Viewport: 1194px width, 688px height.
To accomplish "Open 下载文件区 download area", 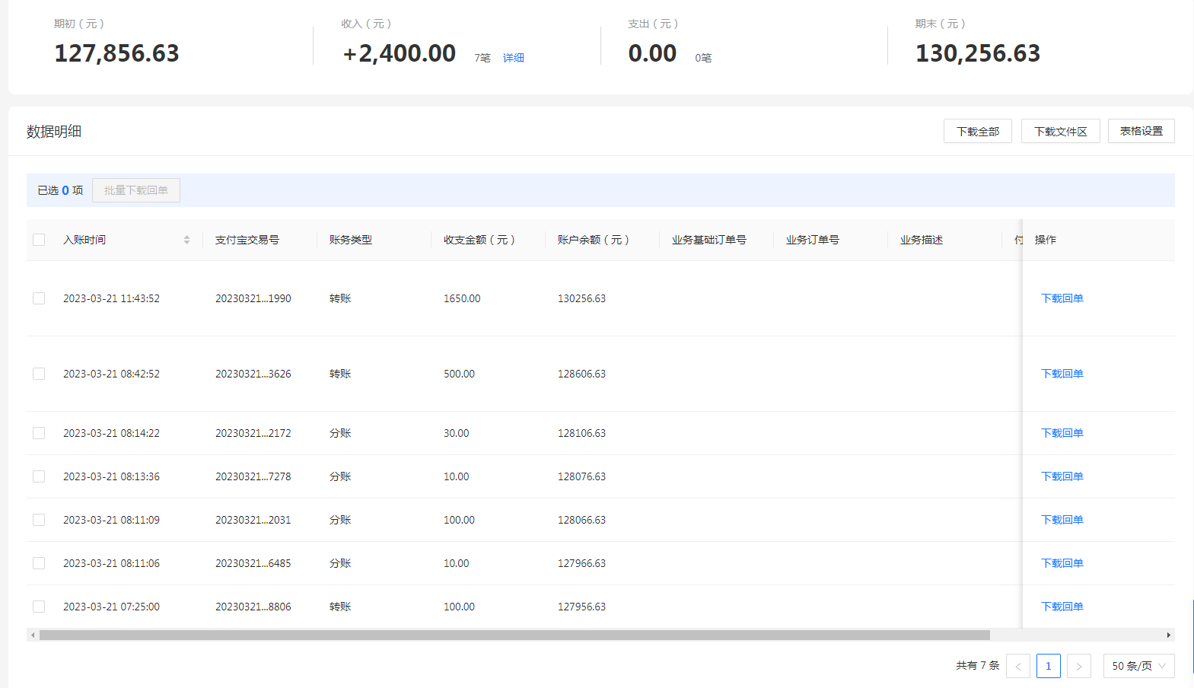I will tap(1060, 131).
